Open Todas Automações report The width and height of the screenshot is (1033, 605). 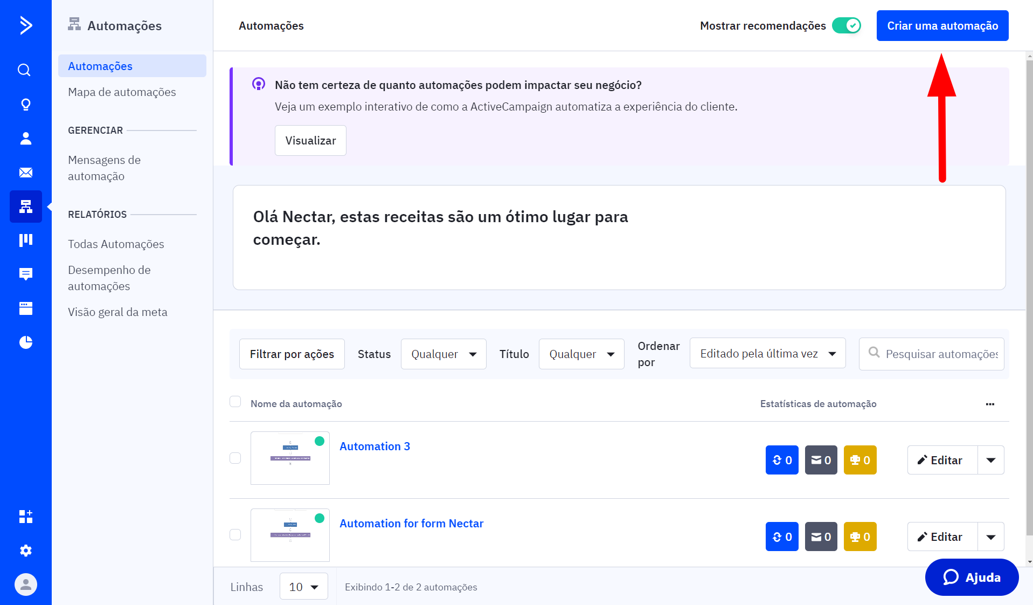coord(116,244)
